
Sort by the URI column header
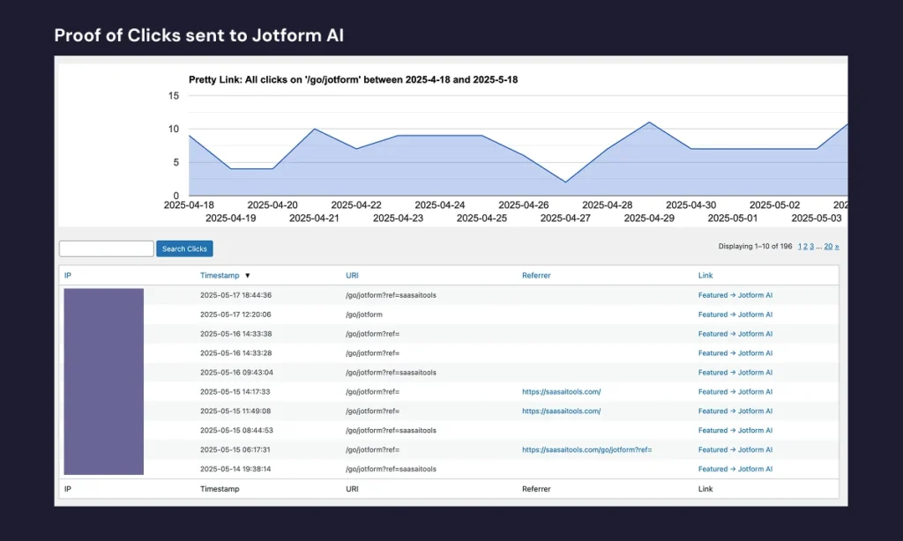[352, 276]
